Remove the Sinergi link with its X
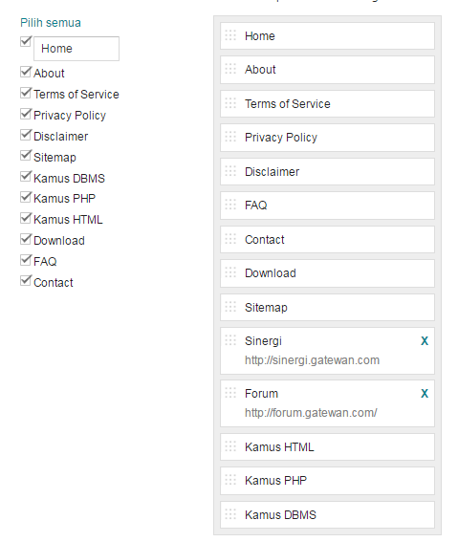The image size is (458, 542). (425, 341)
